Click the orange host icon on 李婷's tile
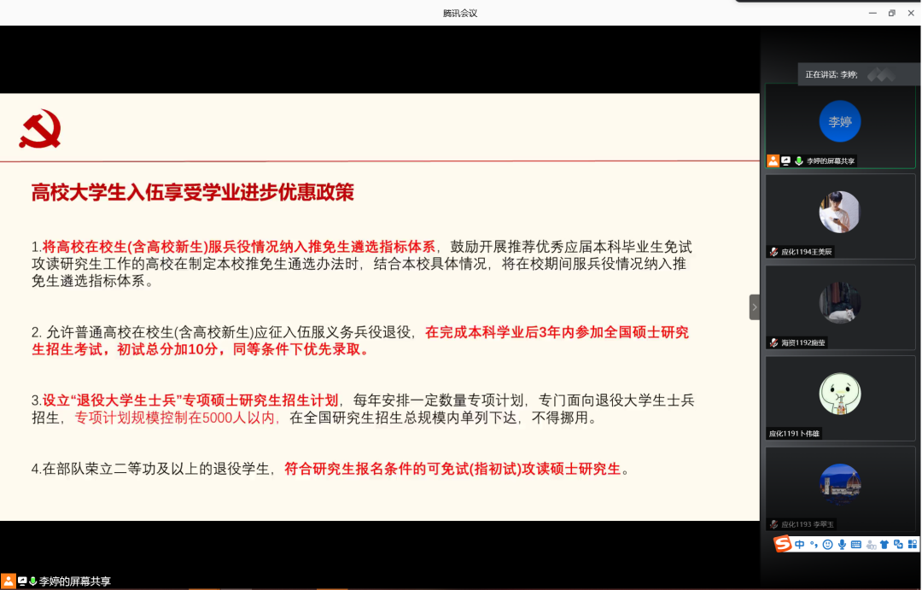The height and width of the screenshot is (590, 922). (x=773, y=161)
